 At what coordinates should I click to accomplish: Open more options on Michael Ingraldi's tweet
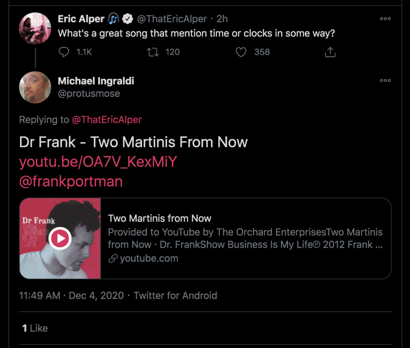[385, 81]
